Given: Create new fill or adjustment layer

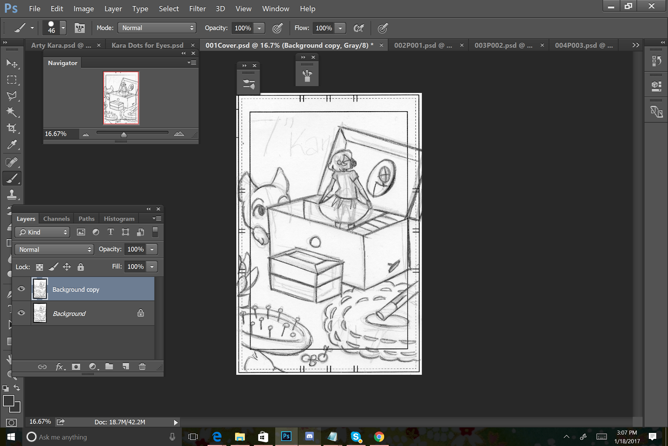Looking at the screenshot, I should [x=93, y=367].
